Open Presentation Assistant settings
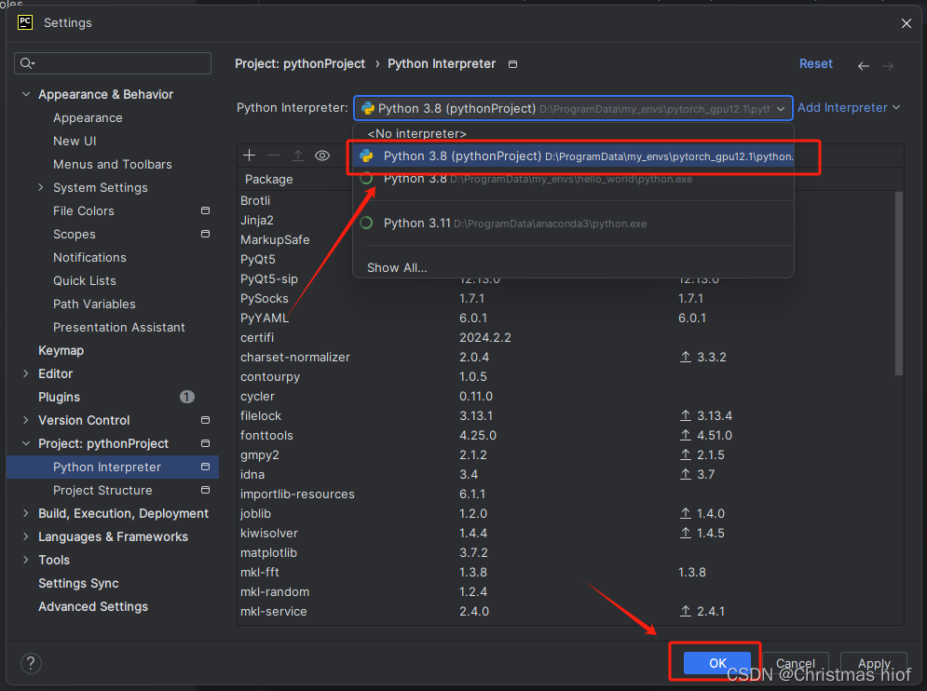927x691 pixels. (x=119, y=327)
